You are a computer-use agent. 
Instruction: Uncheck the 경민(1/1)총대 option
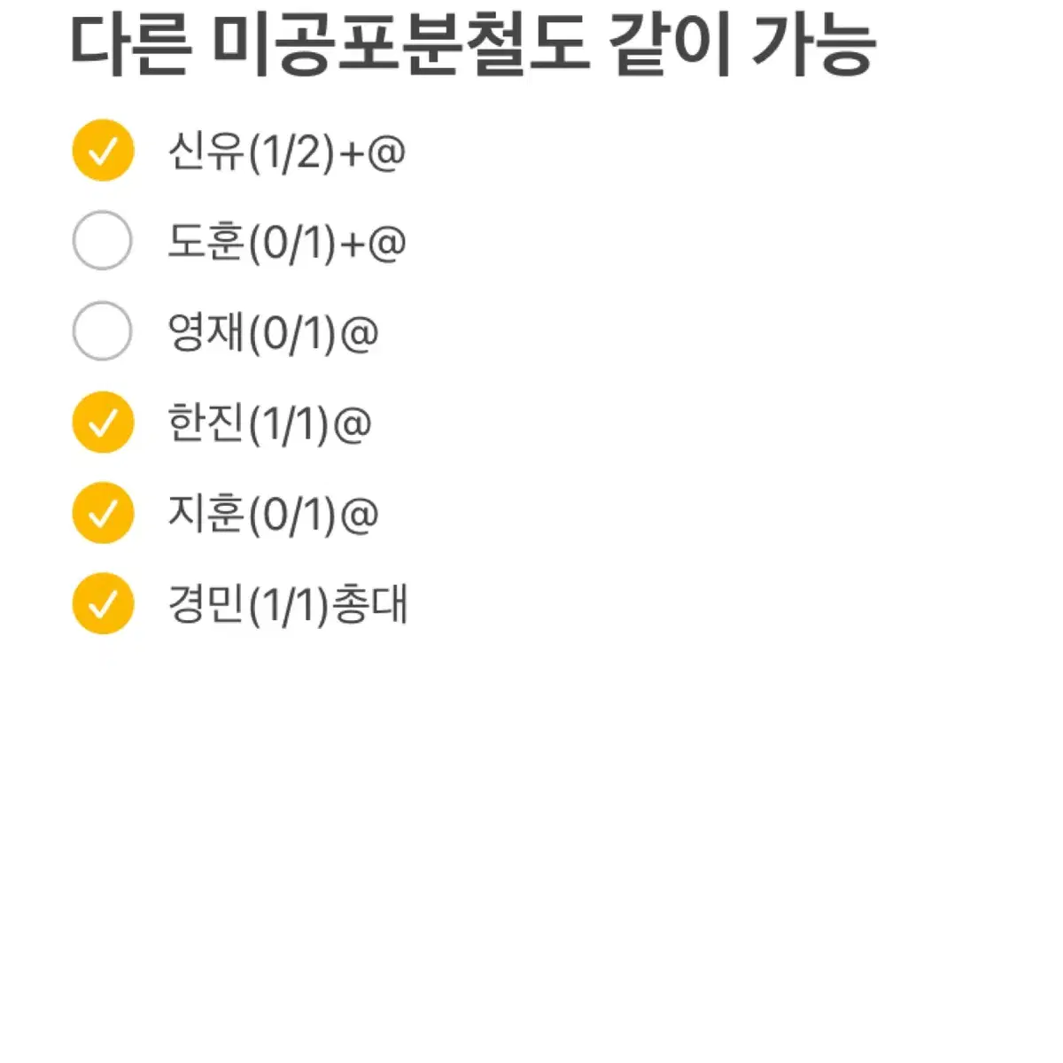[x=103, y=604]
